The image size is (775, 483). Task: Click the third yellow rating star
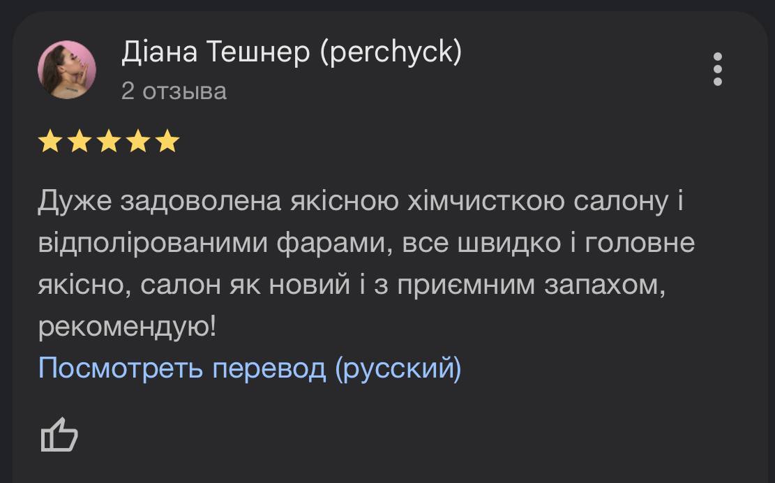pyautogui.click(x=109, y=141)
